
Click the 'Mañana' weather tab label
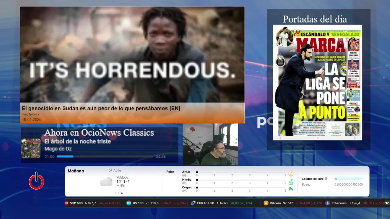76,171
